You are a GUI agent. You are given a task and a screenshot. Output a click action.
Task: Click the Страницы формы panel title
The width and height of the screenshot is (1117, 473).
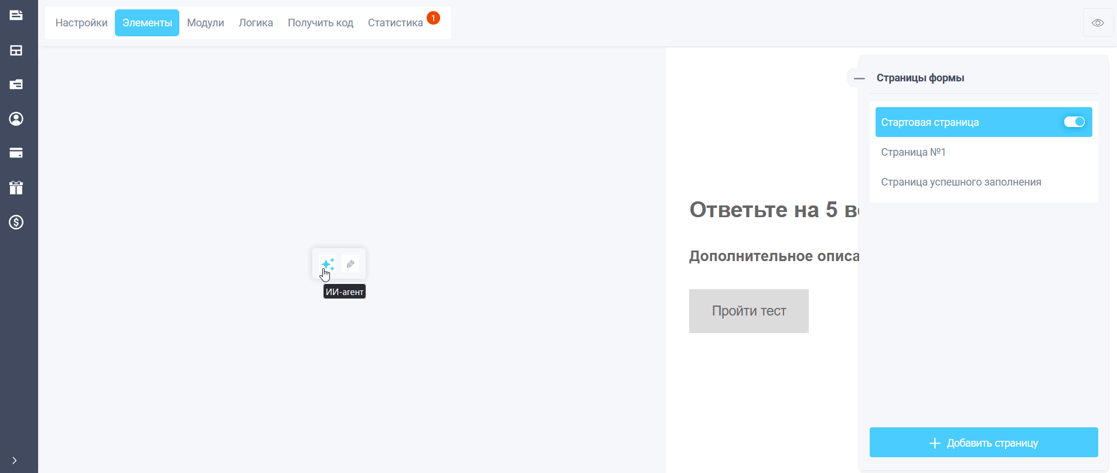point(920,78)
